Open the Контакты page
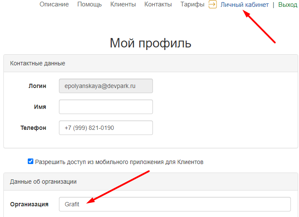Screen dimensions: 299x217 (x=158, y=4)
